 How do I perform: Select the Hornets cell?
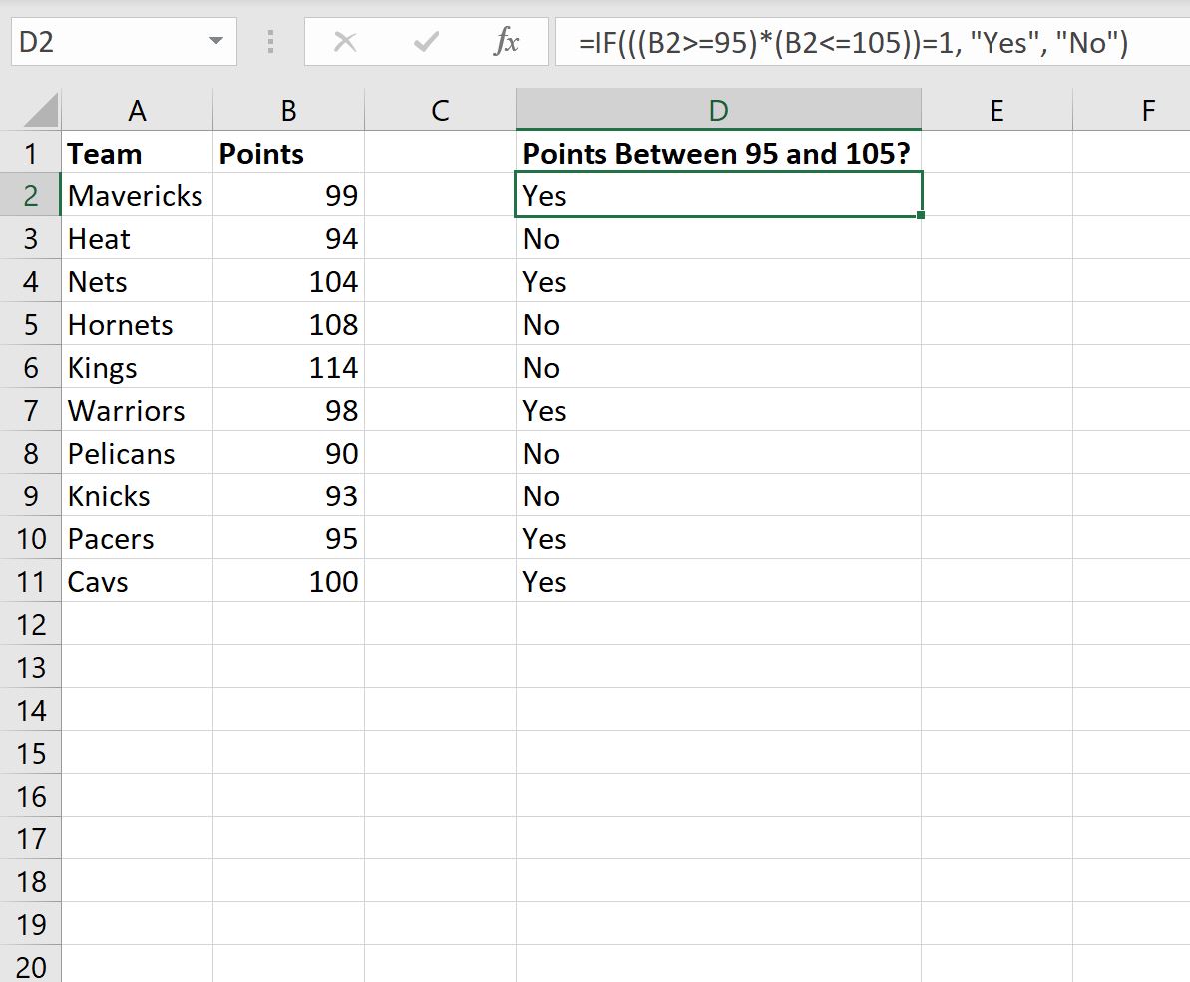(x=137, y=325)
